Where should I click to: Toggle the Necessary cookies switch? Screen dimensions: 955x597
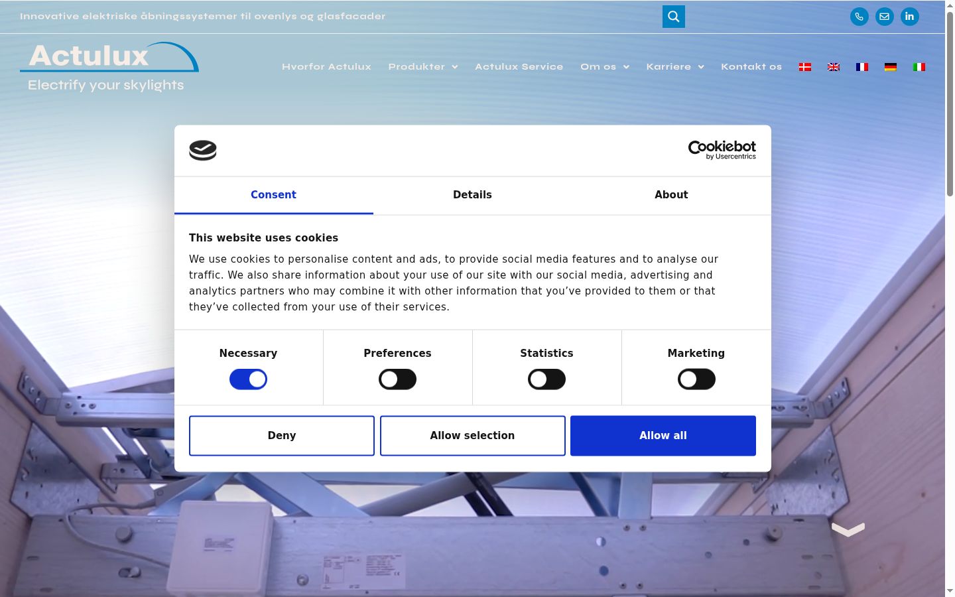pyautogui.click(x=248, y=379)
